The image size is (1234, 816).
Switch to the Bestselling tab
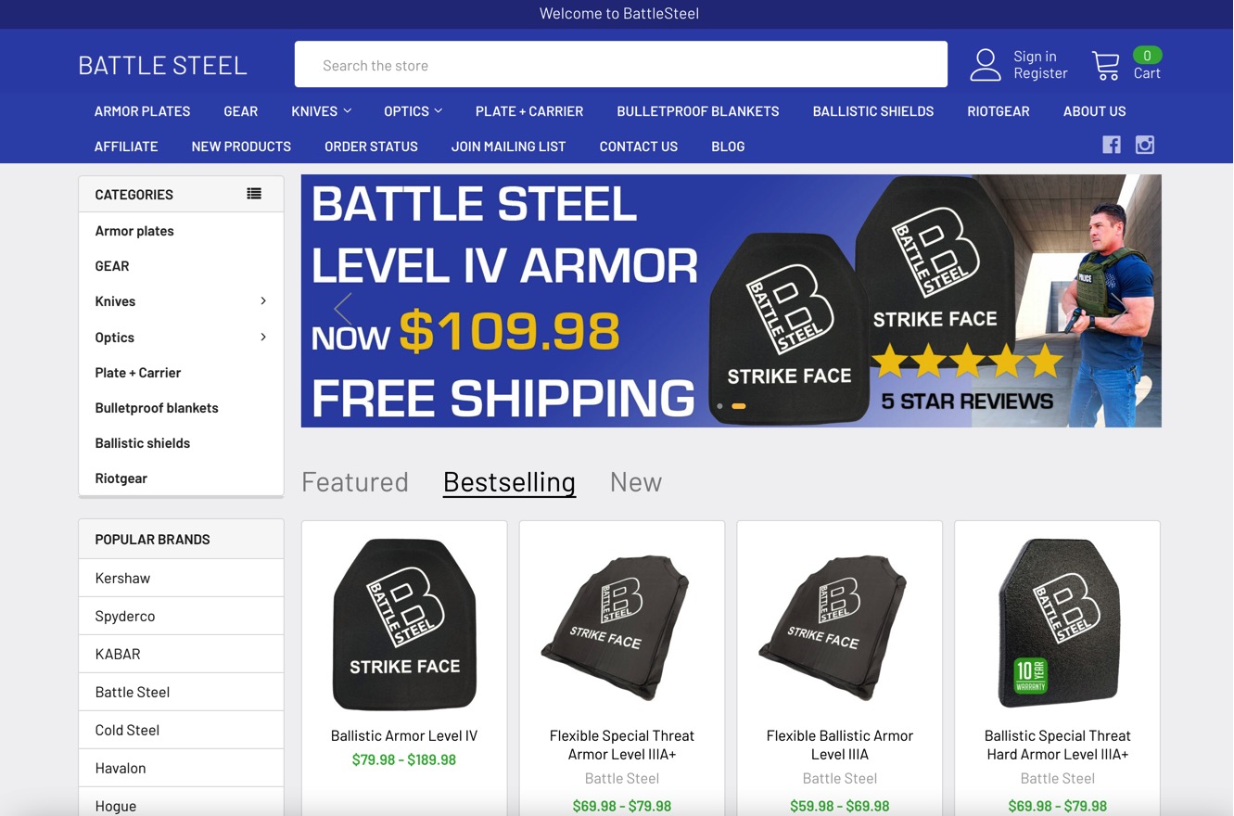point(509,482)
